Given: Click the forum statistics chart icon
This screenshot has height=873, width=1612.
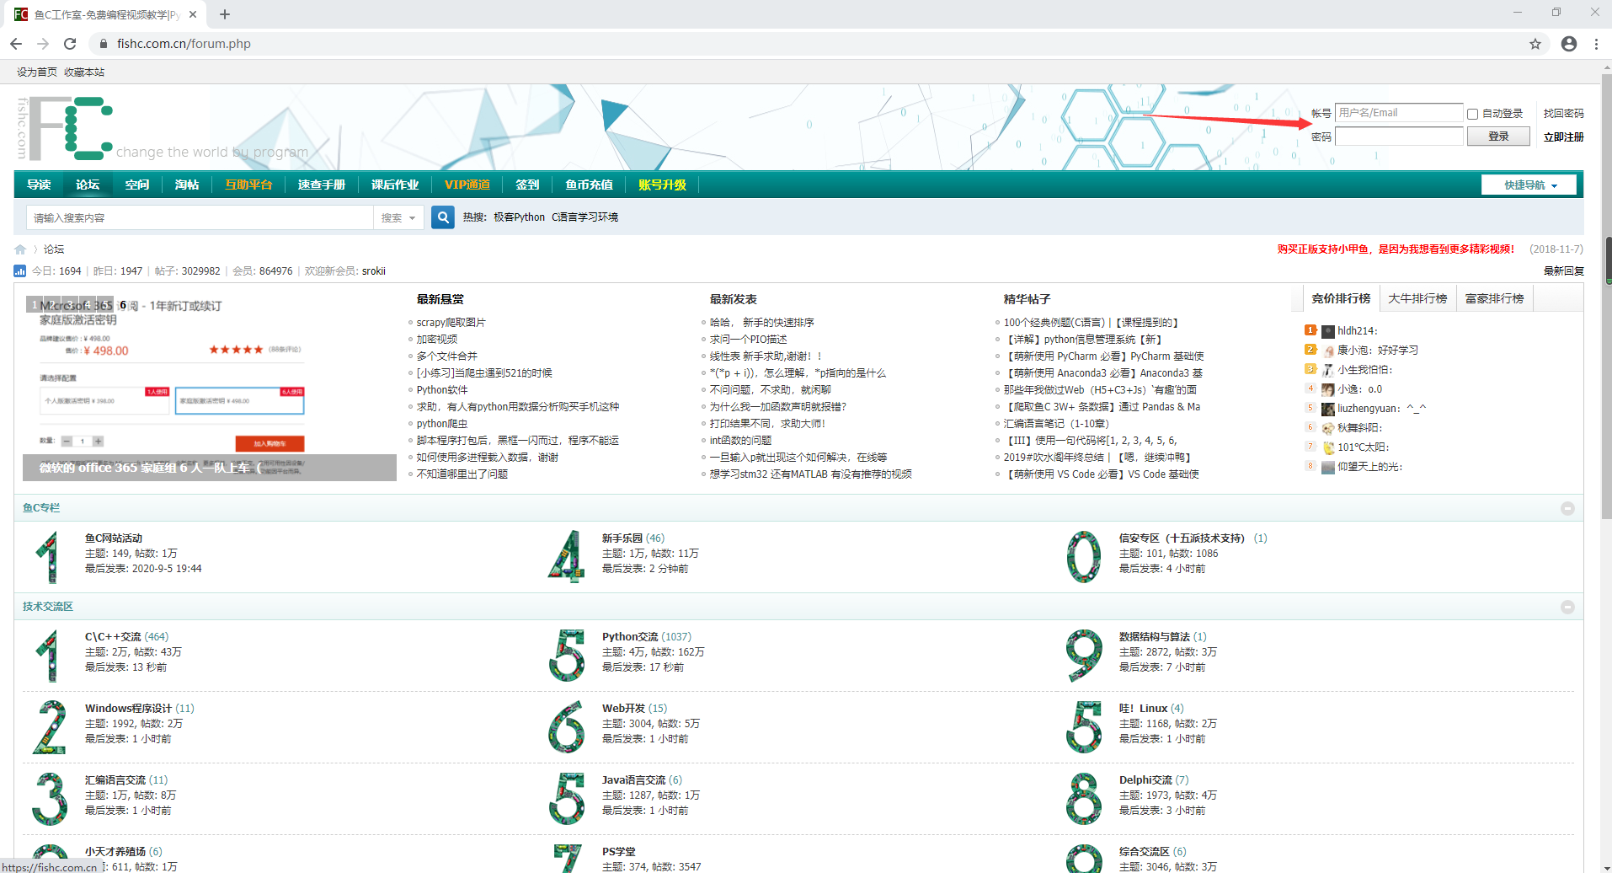Looking at the screenshot, I should [x=20, y=271].
